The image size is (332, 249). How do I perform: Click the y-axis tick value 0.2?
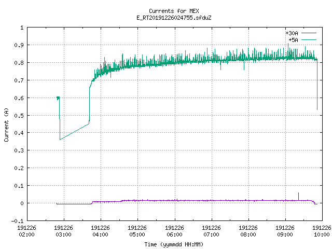(19, 168)
